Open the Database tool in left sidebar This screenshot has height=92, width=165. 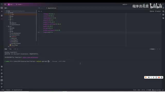click(2, 66)
